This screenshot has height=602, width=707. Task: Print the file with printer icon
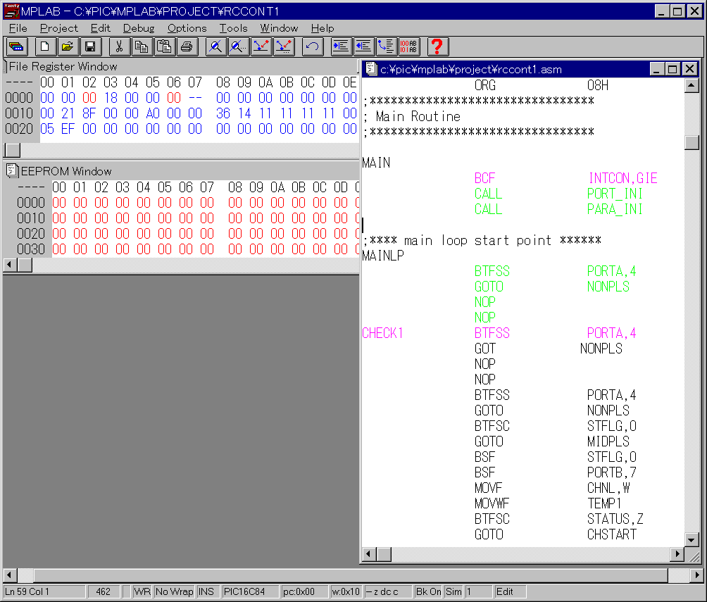coord(187,46)
